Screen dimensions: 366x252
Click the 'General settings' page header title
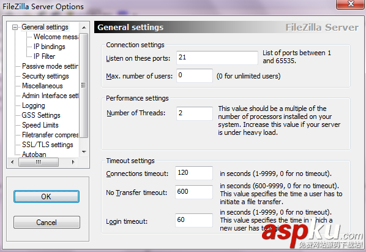(x=130, y=28)
